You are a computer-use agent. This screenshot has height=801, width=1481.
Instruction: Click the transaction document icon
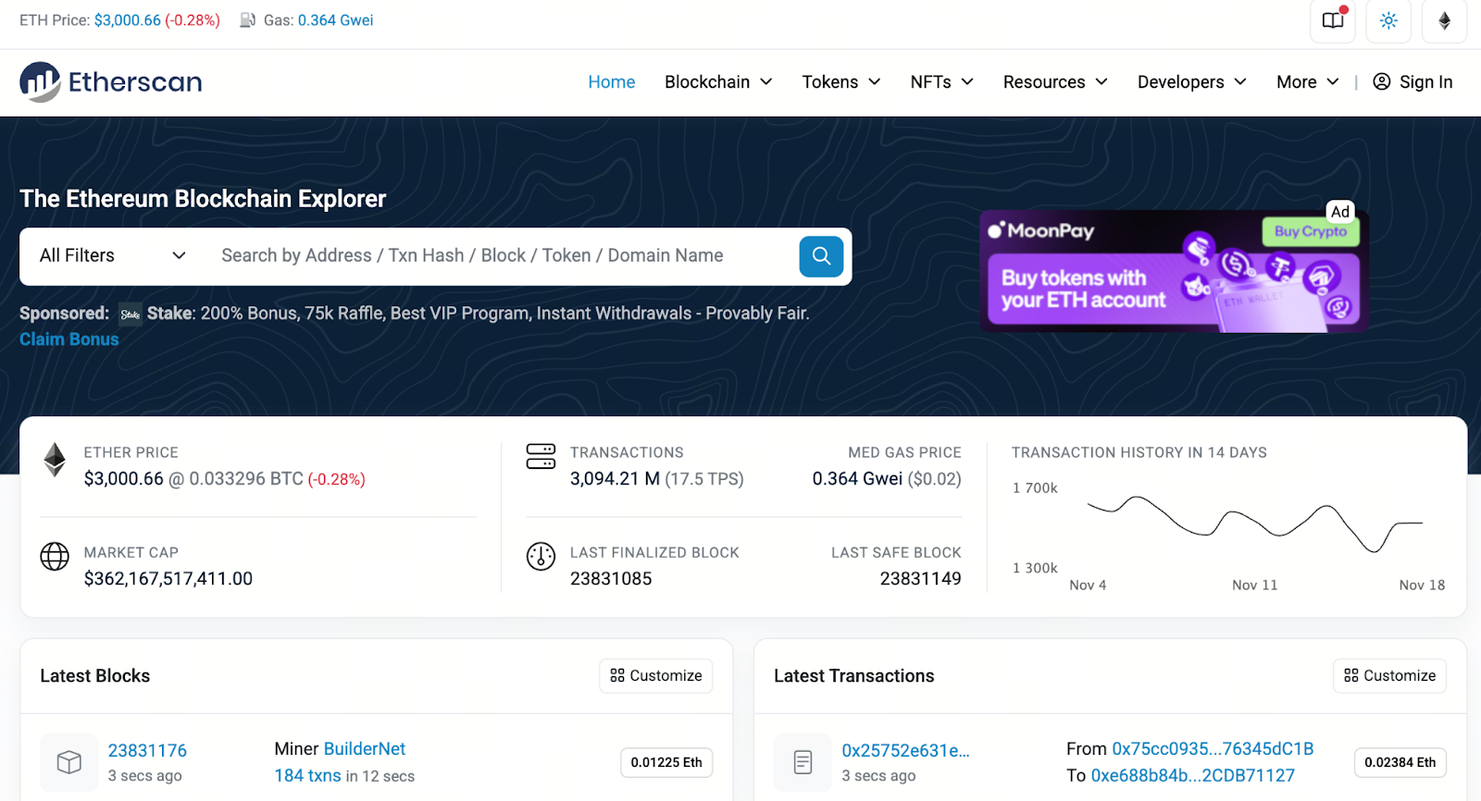tap(803, 762)
